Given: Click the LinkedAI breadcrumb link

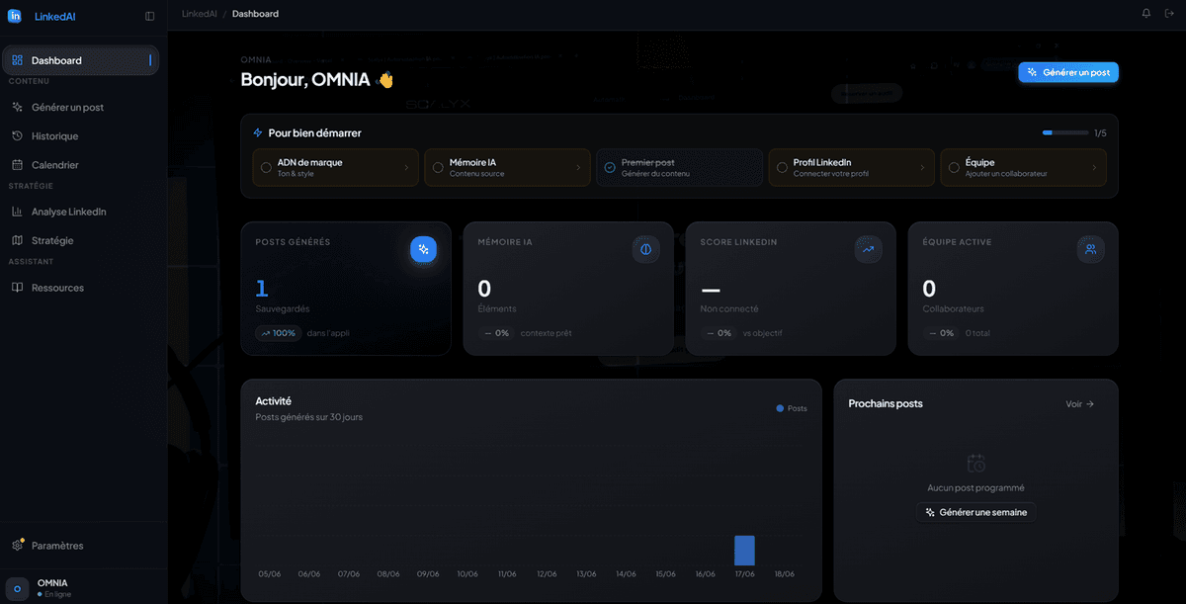Looking at the screenshot, I should tap(200, 14).
